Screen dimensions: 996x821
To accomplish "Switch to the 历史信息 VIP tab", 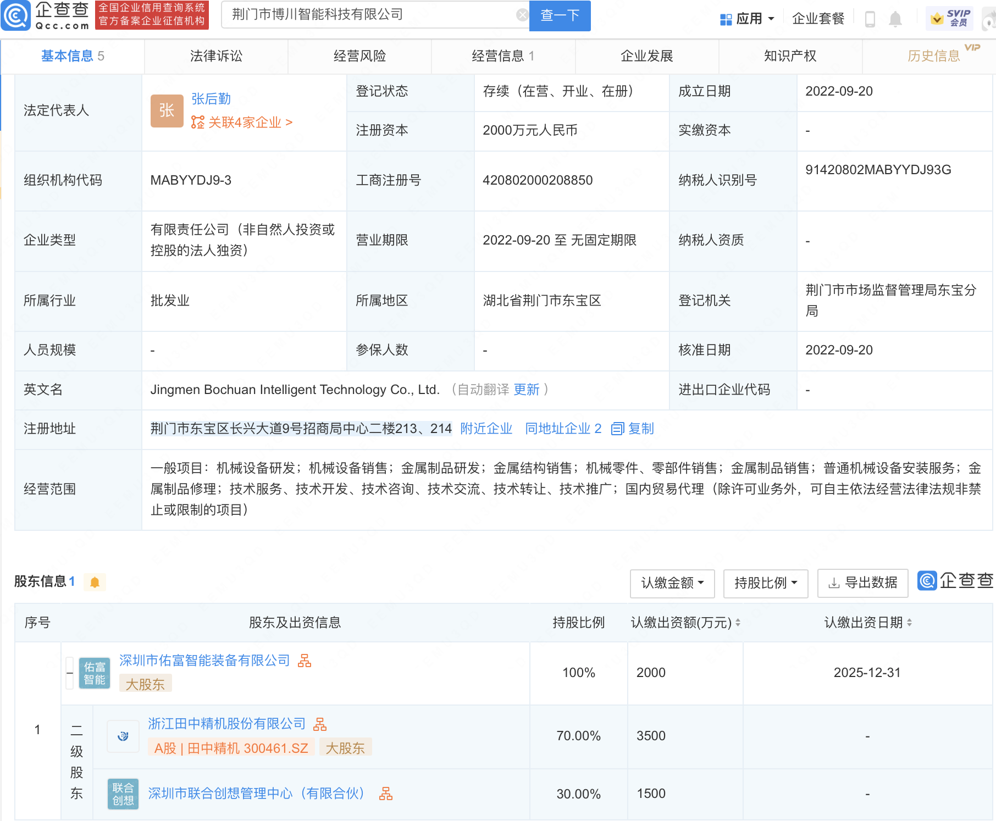I will (934, 56).
